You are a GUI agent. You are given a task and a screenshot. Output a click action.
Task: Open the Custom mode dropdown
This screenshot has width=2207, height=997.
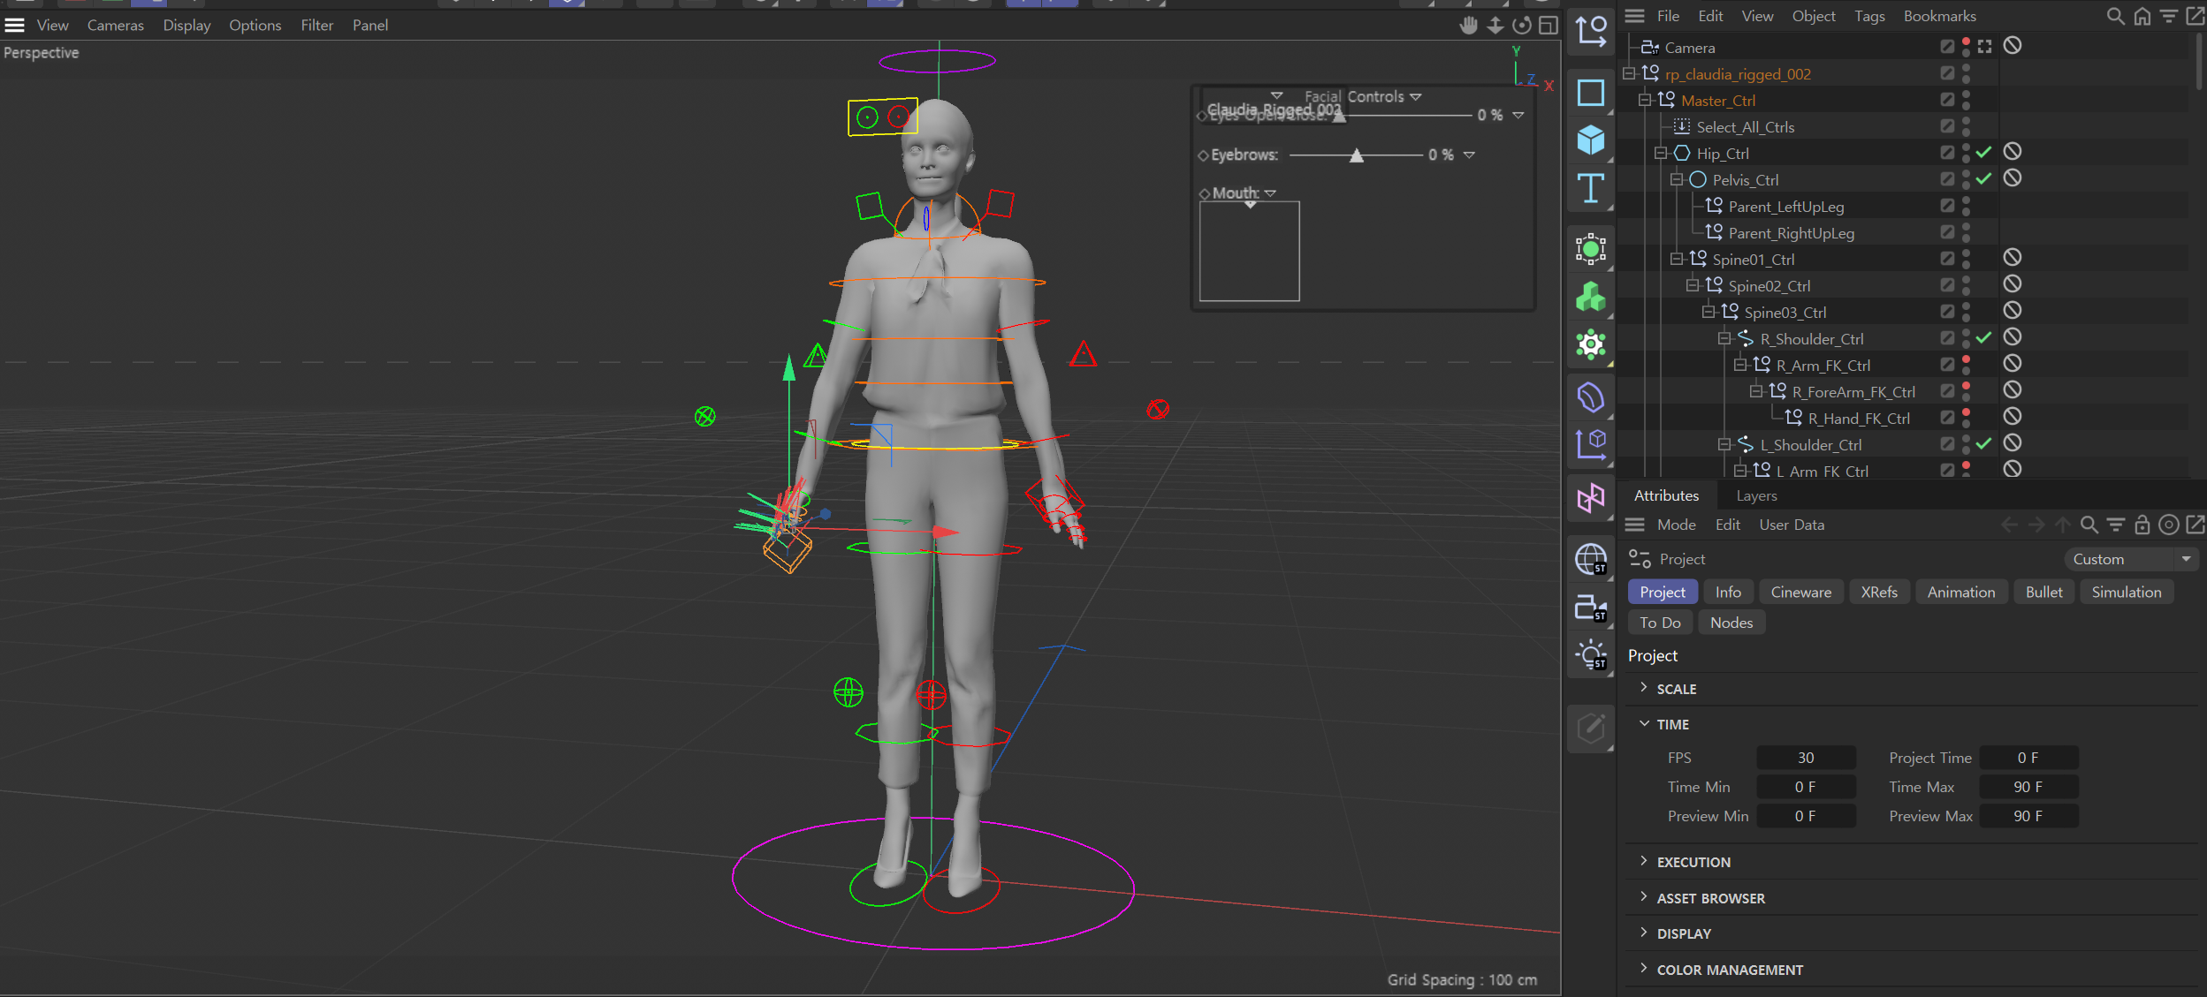click(2132, 559)
